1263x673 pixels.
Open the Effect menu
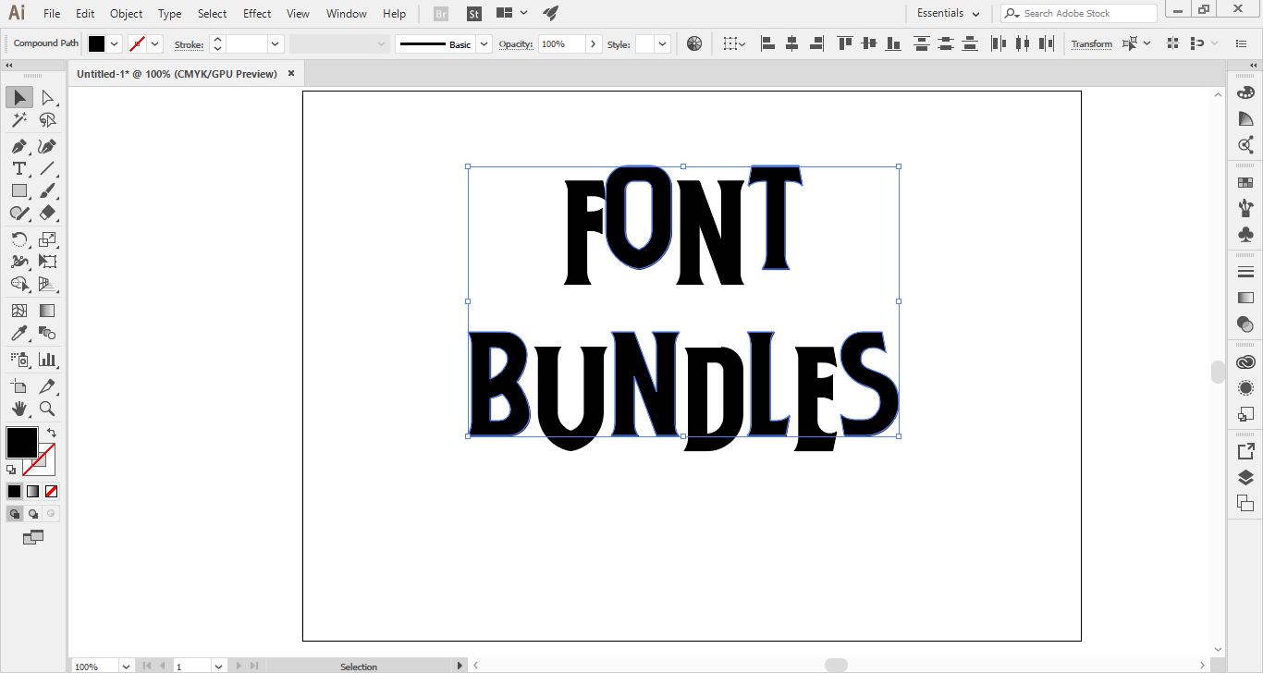tap(257, 14)
